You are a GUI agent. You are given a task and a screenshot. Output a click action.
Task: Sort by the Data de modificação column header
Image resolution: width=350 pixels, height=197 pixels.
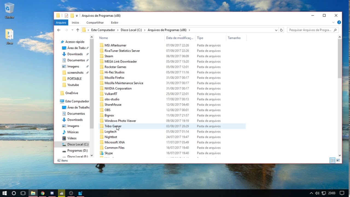[x=180, y=38]
